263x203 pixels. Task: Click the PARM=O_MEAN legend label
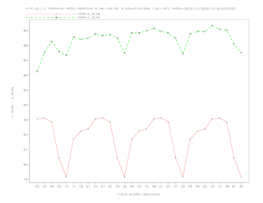89,14
